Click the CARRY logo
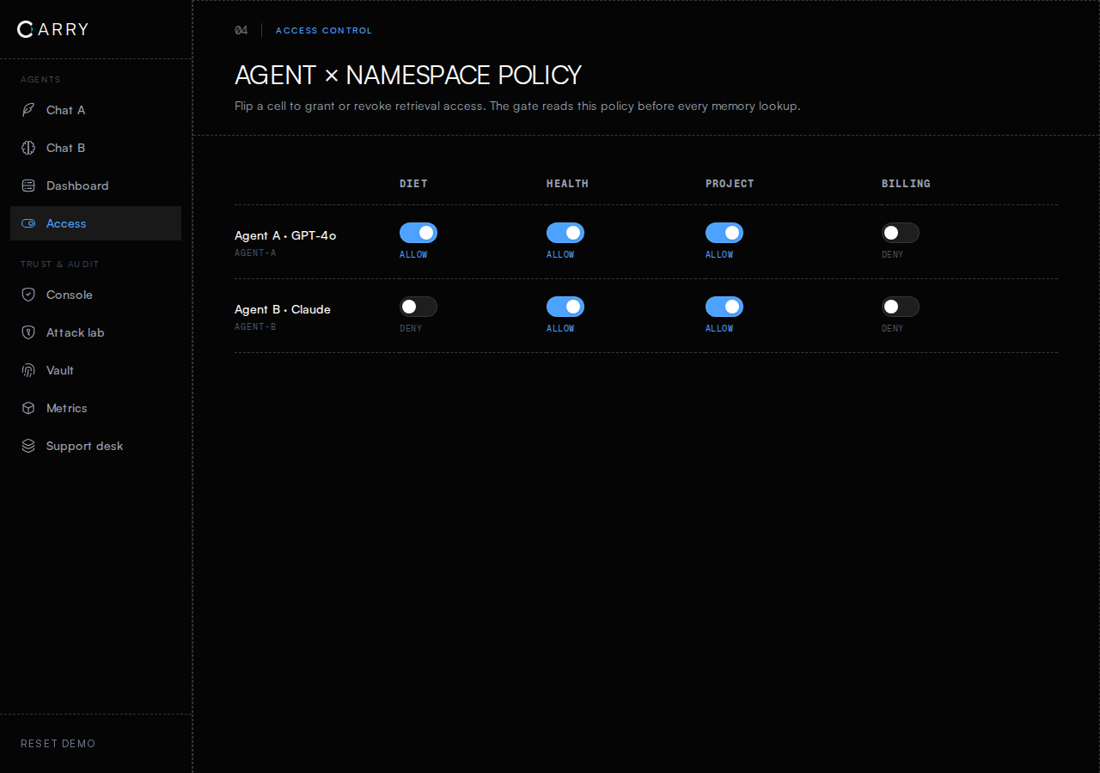 pyautogui.click(x=52, y=29)
